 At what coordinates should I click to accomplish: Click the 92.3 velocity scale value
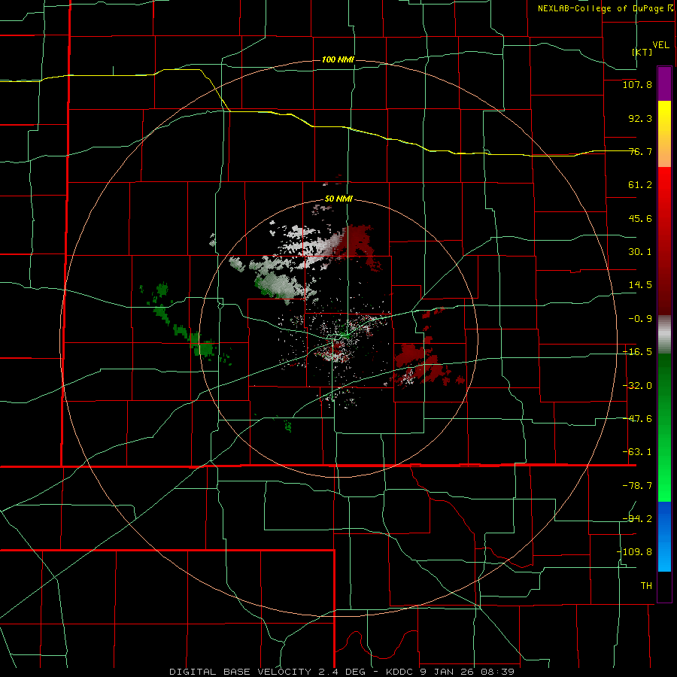coord(640,118)
